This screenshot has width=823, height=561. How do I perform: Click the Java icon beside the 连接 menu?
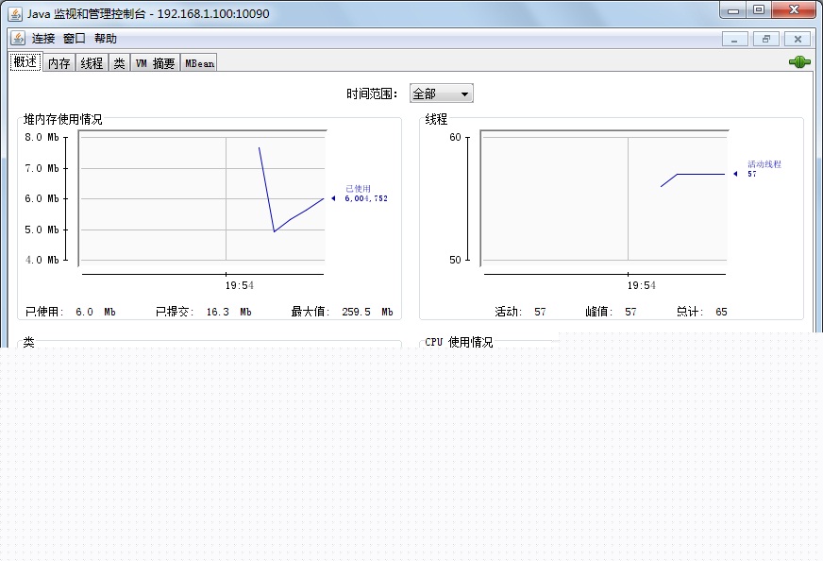coord(18,39)
